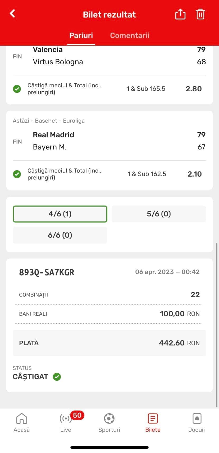The height and width of the screenshot is (453, 219).
Task: Tap the back arrow icon
Action: pos(12,14)
